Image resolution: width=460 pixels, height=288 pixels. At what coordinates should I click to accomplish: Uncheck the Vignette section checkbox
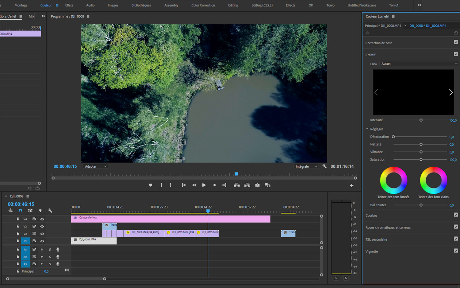(456, 251)
